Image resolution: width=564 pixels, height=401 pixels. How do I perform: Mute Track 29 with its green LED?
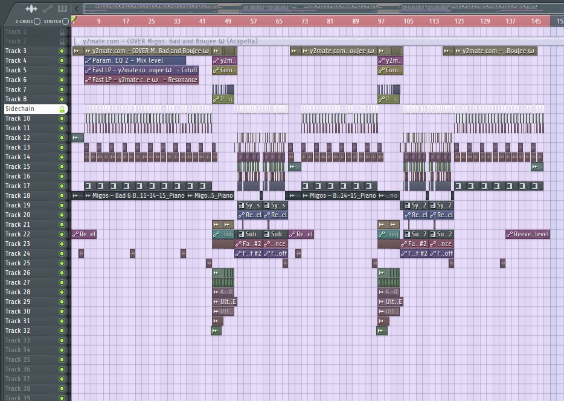(x=62, y=302)
